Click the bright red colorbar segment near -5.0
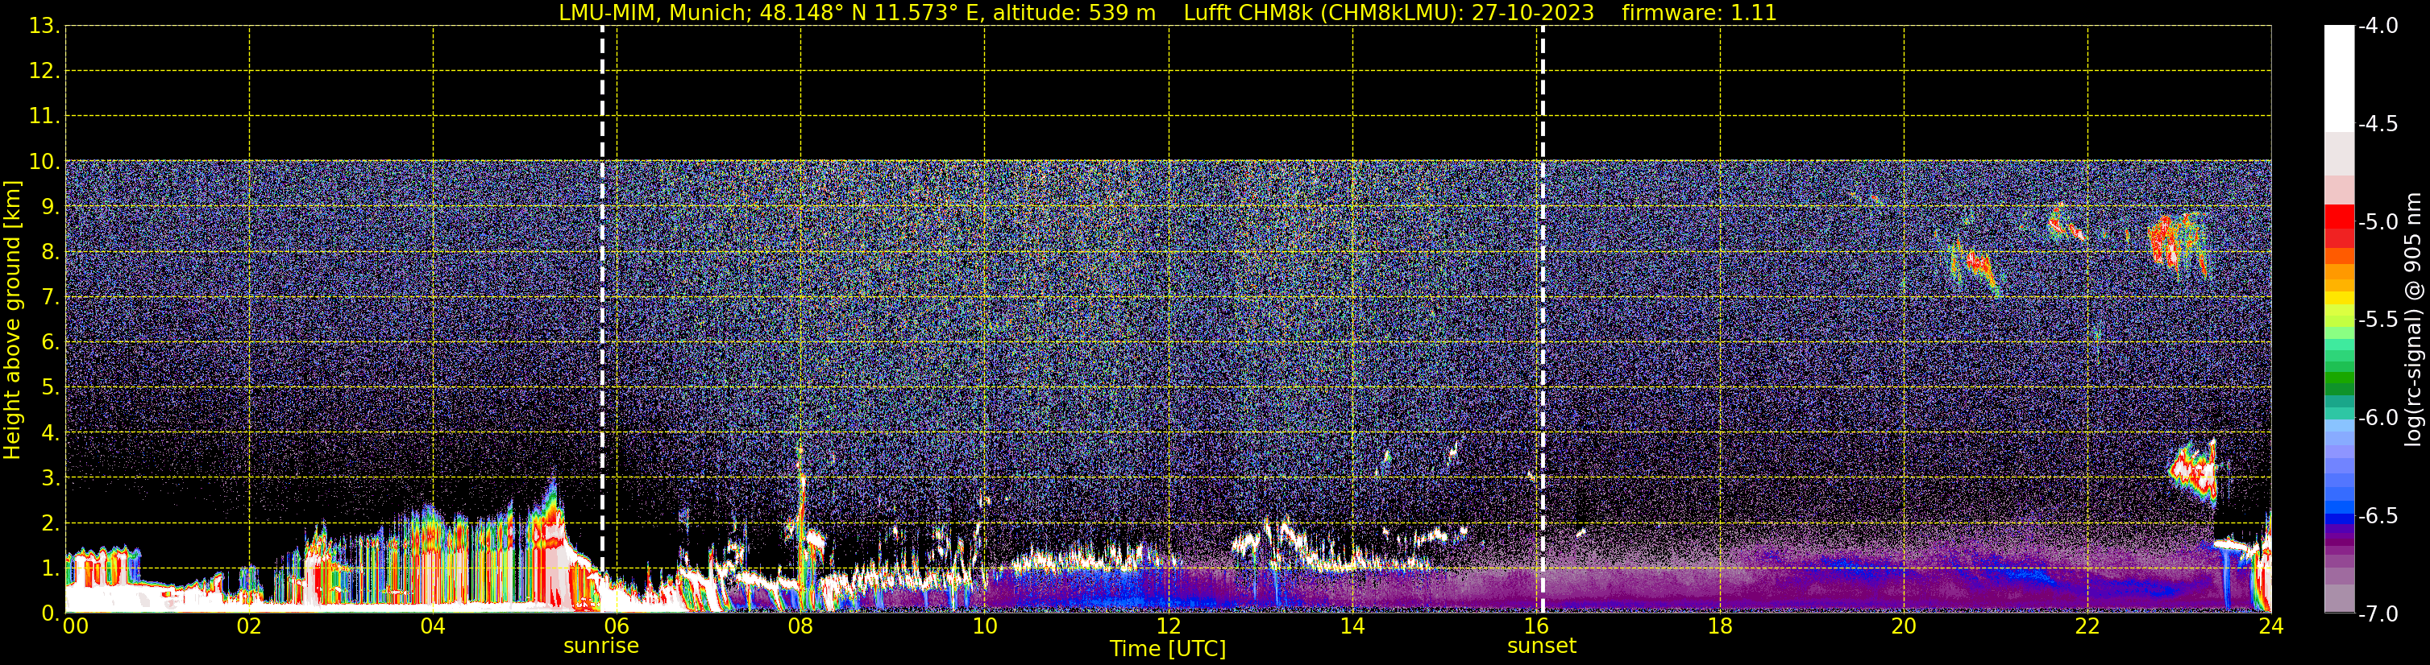 point(2340,216)
